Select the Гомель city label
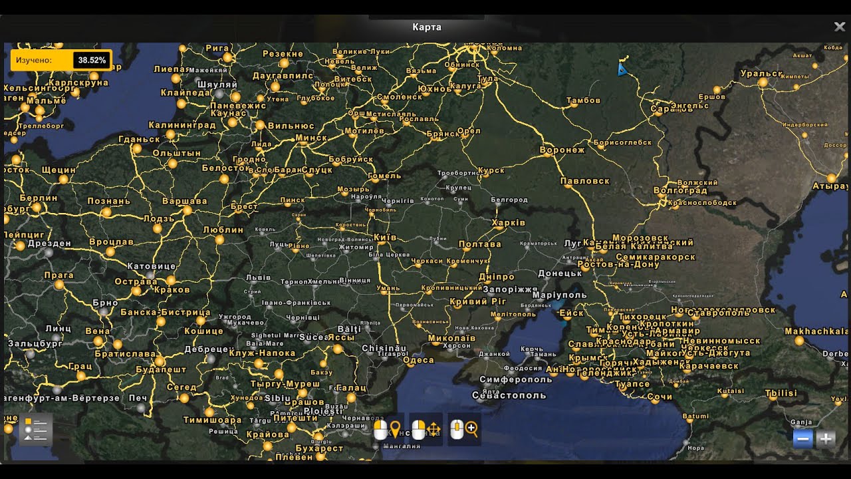Image resolution: width=851 pixels, height=479 pixels. tap(384, 176)
